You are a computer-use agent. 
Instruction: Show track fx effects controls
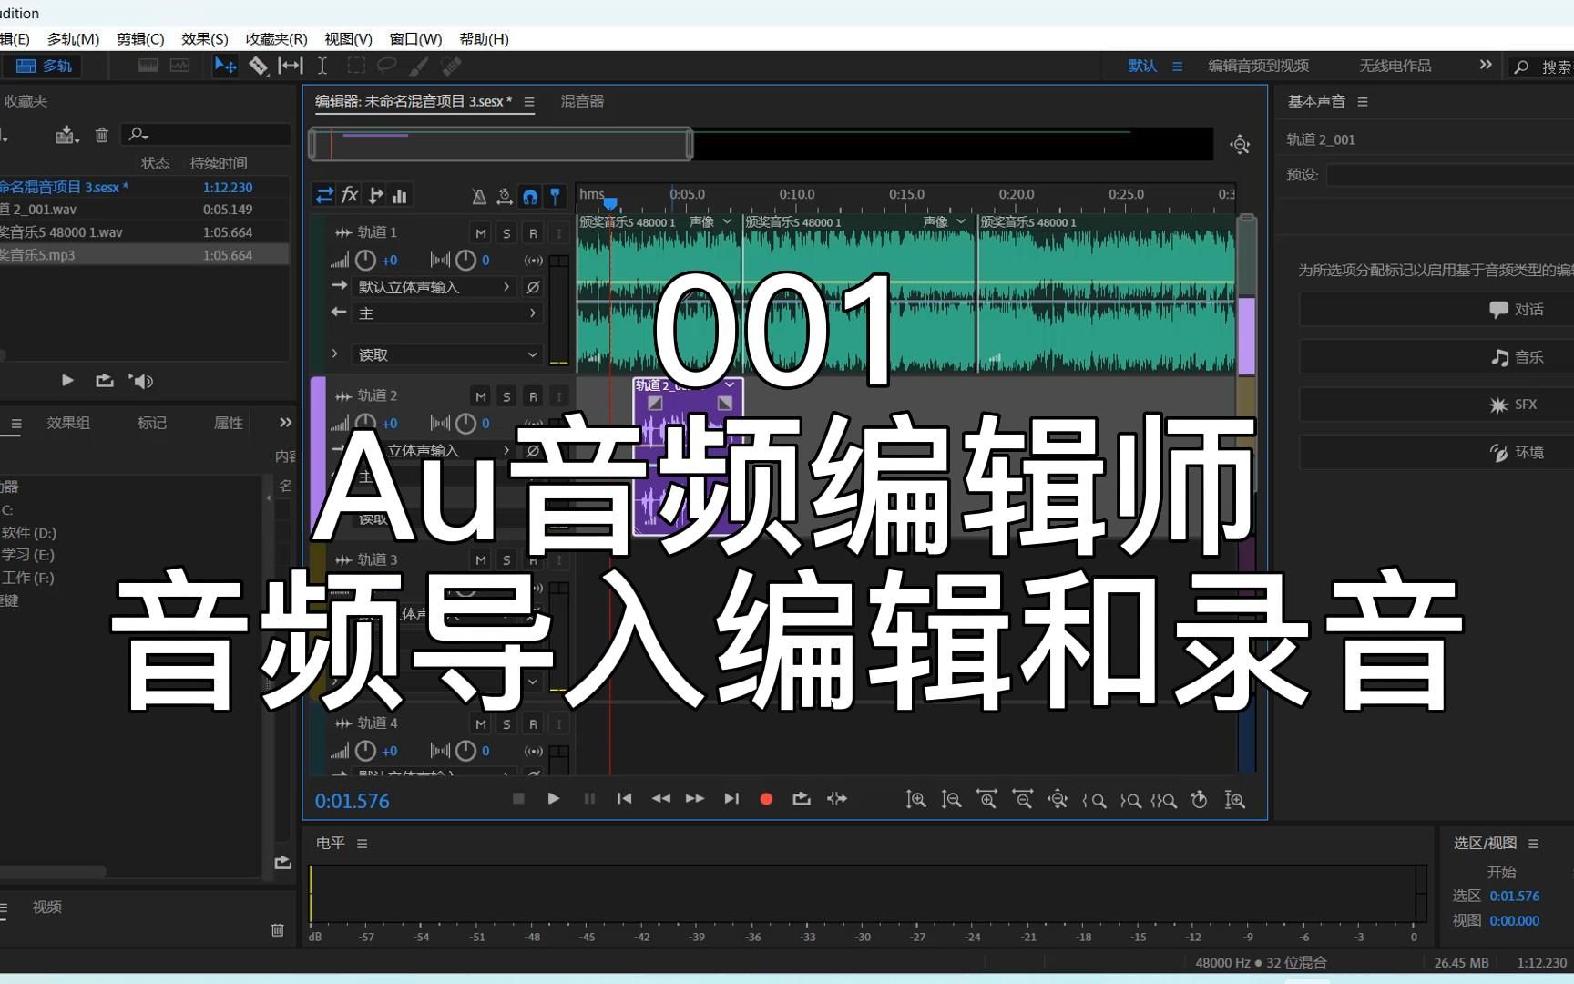coord(350,195)
